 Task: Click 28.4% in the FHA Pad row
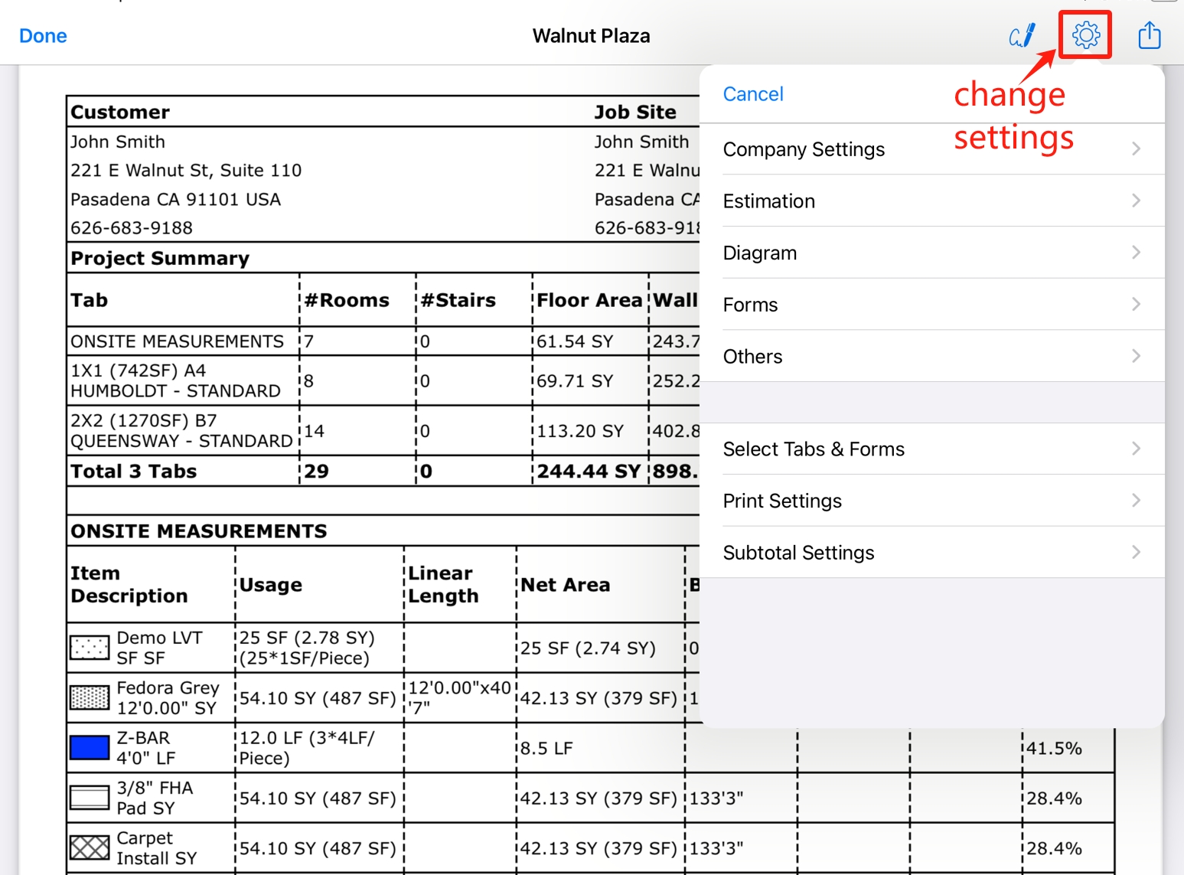point(1054,798)
